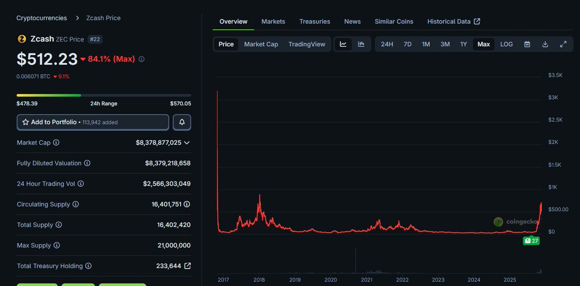Download chart data icon
580x286 pixels.
[545, 44]
